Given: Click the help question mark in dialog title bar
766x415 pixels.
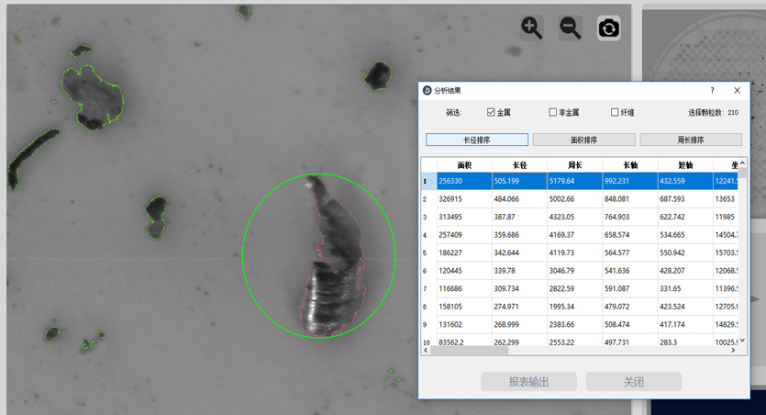Looking at the screenshot, I should pos(712,91).
